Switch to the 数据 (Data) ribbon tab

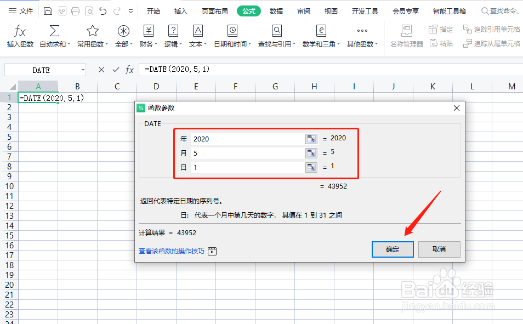click(x=277, y=10)
